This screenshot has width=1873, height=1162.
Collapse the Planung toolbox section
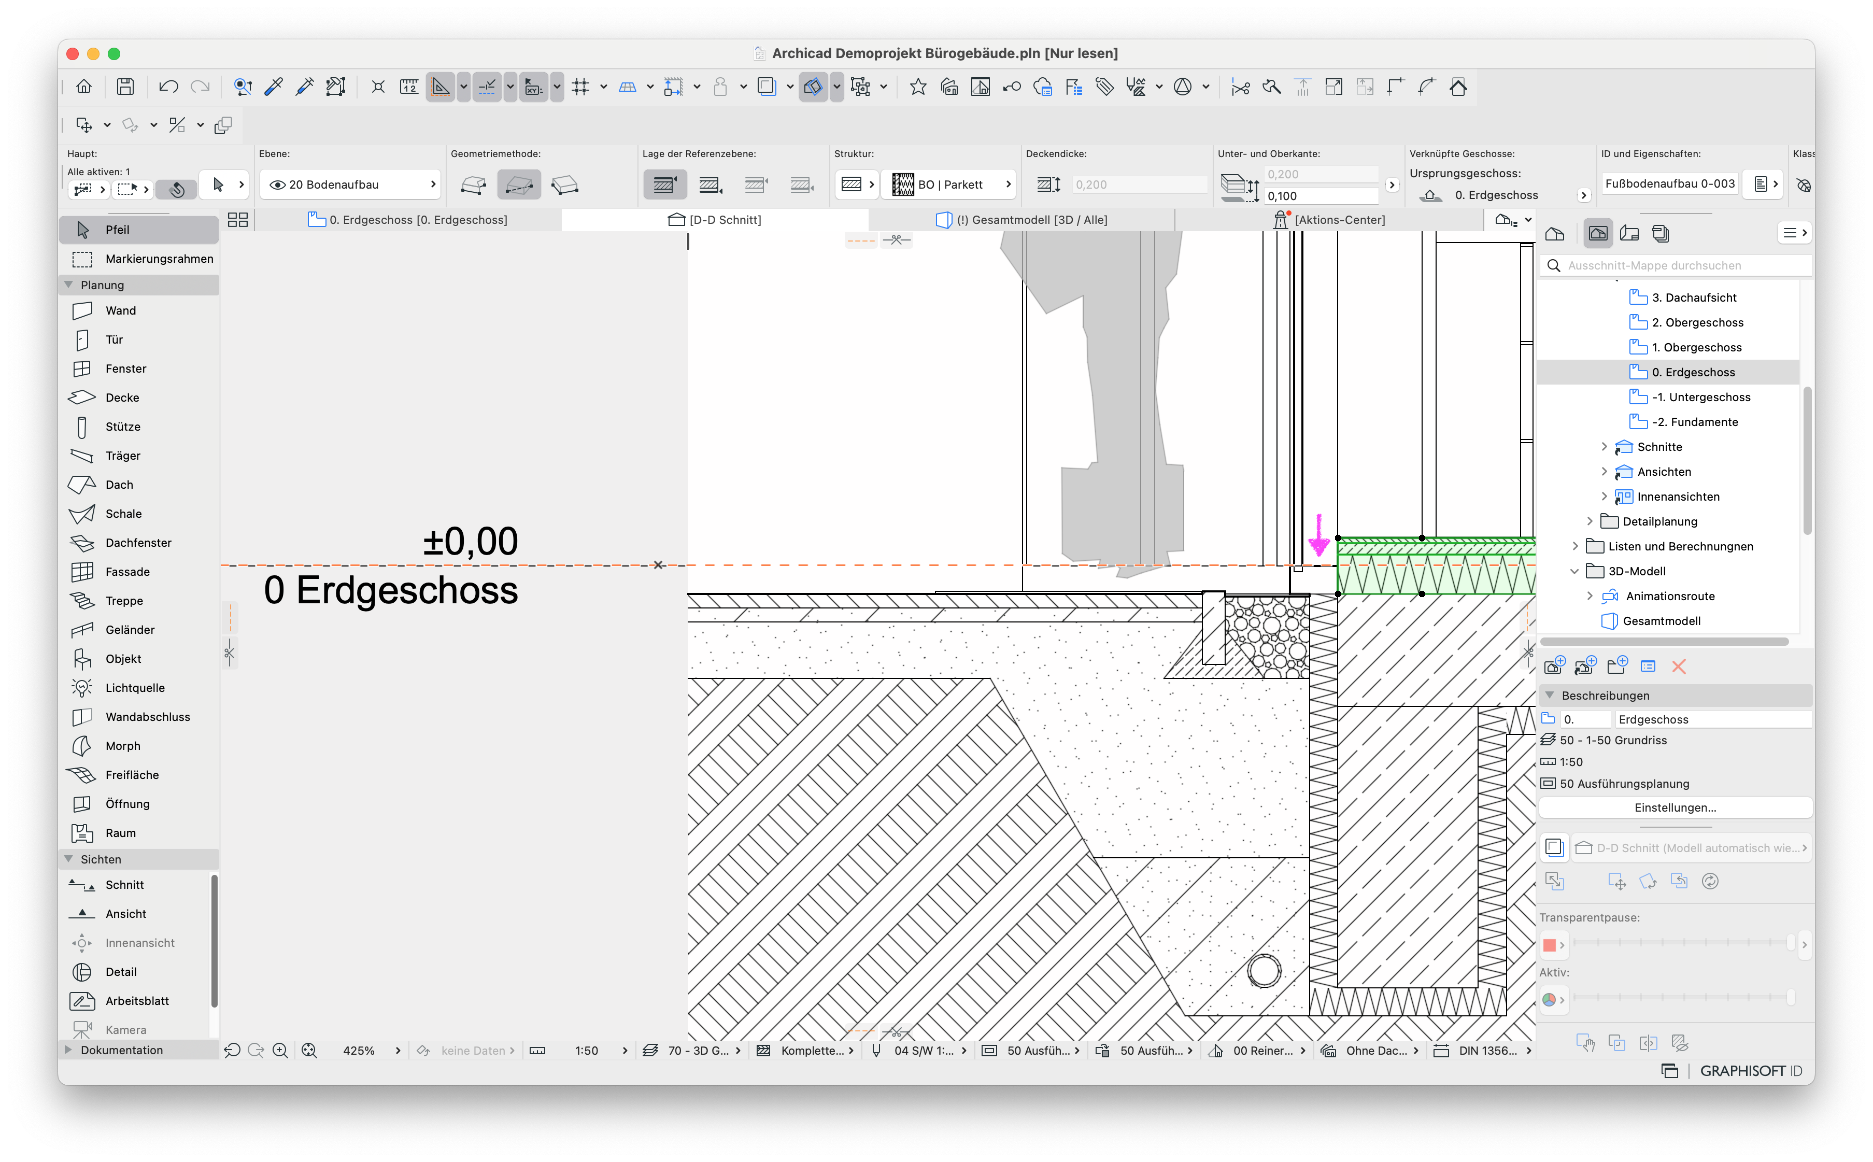[69, 285]
